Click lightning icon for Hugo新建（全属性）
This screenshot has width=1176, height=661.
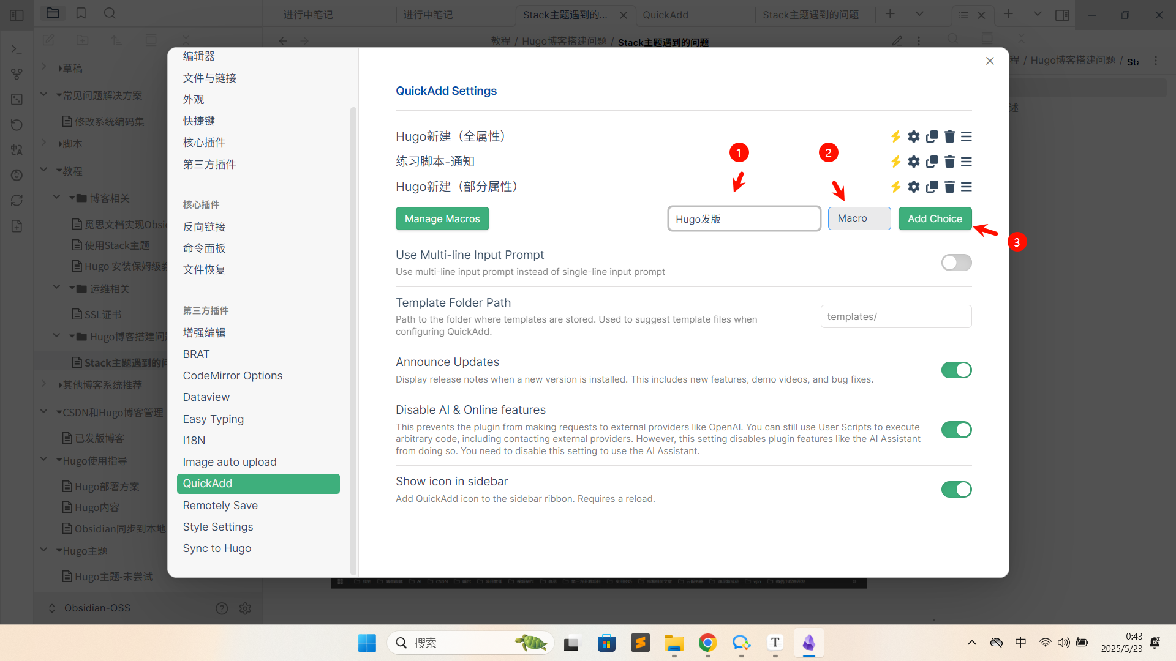tap(895, 136)
